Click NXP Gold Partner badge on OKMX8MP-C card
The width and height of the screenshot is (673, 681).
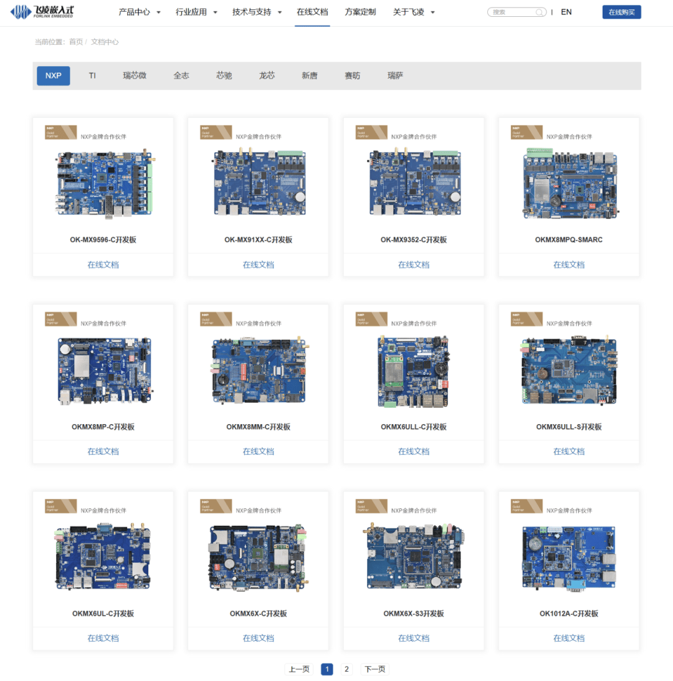[60, 319]
